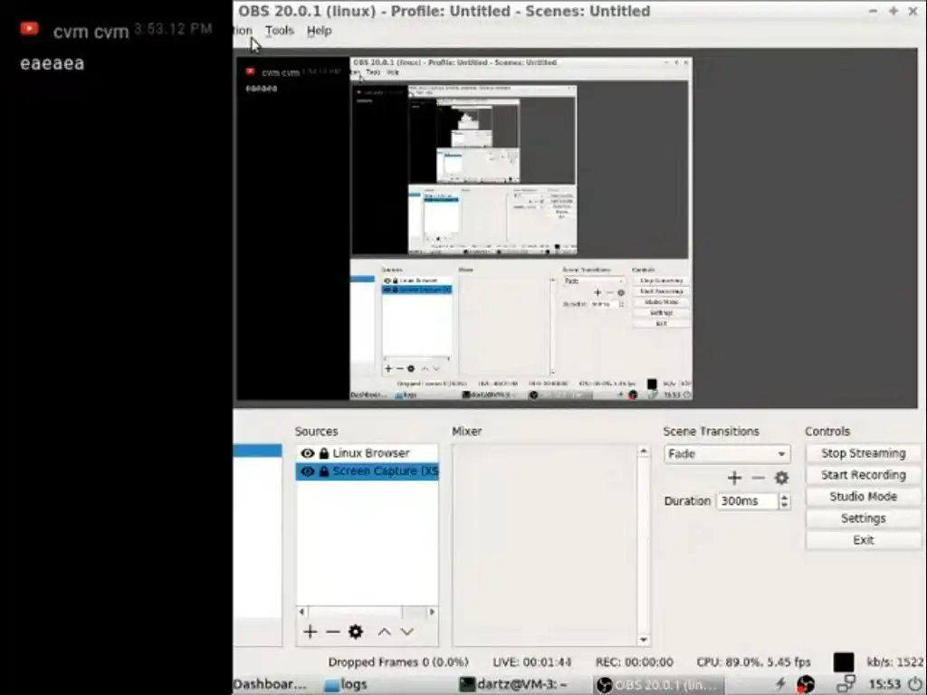
Task: Click Sources horizontal scrollbar thumb
Action: tap(355, 613)
